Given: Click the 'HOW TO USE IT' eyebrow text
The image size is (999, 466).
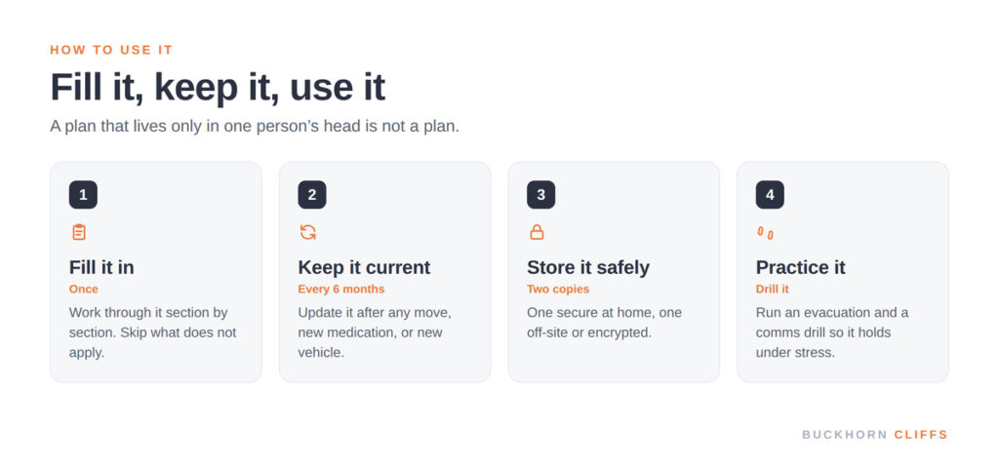Looking at the screenshot, I should 111,51.
